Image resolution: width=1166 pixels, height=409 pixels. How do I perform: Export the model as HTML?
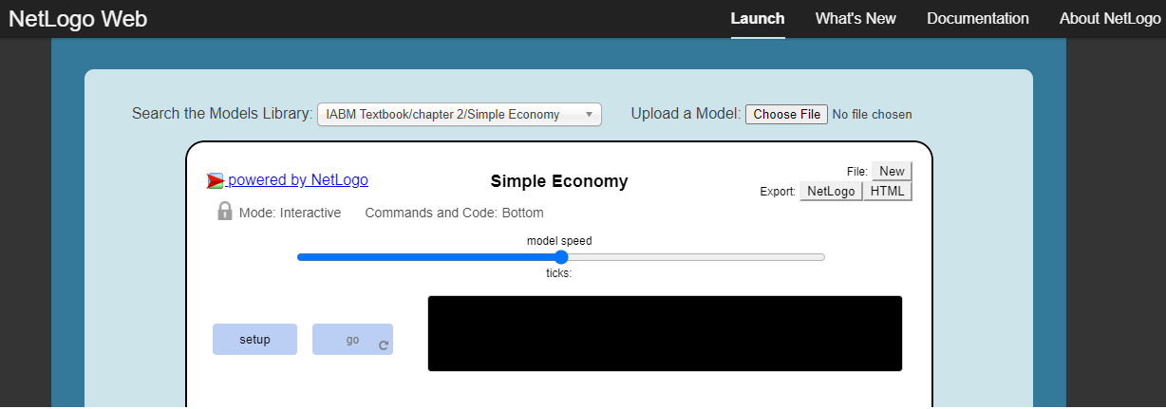coord(888,191)
